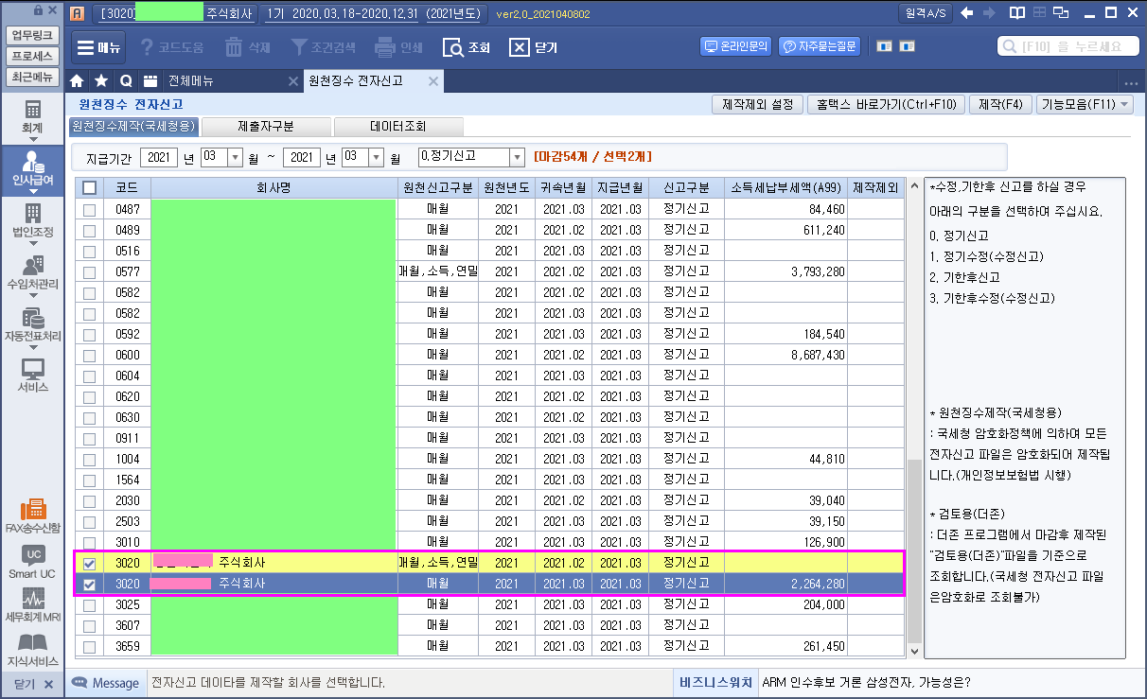The height and width of the screenshot is (699, 1147).
Task: Launch the FAX송수신함 icon
Action: click(x=33, y=516)
